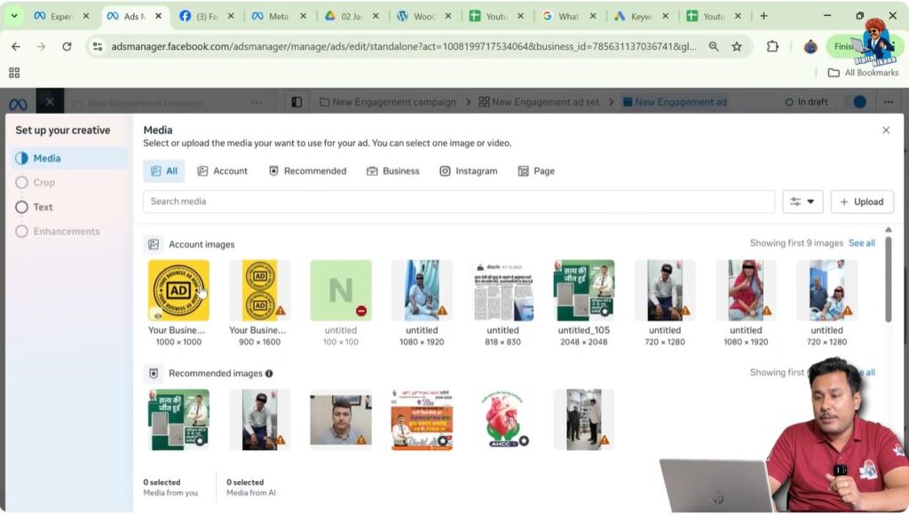
Task: Open the dropdown arrow next to the filter icon
Action: click(x=810, y=202)
